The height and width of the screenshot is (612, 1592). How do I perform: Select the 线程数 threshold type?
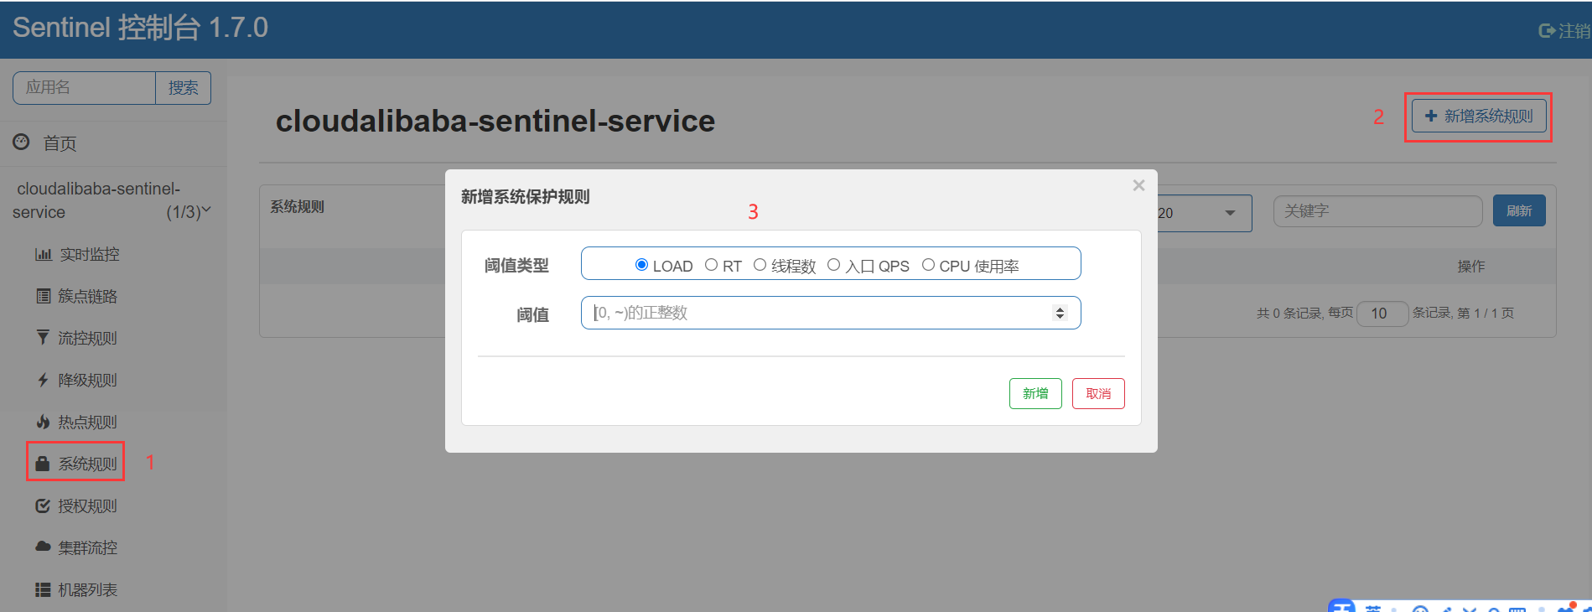[x=760, y=265]
